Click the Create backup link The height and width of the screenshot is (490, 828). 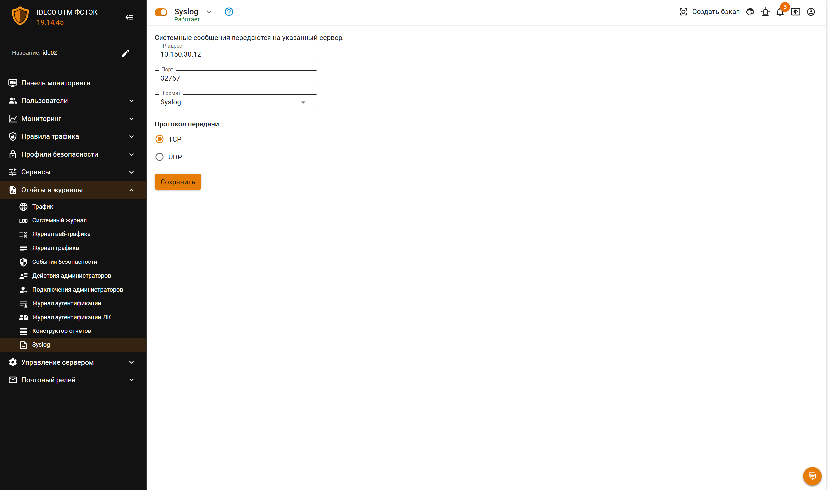point(715,12)
